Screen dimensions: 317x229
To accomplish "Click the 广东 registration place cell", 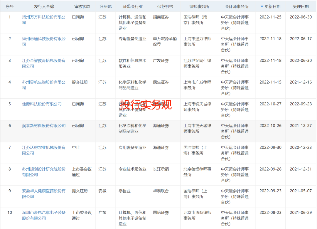I will pos(102,213).
